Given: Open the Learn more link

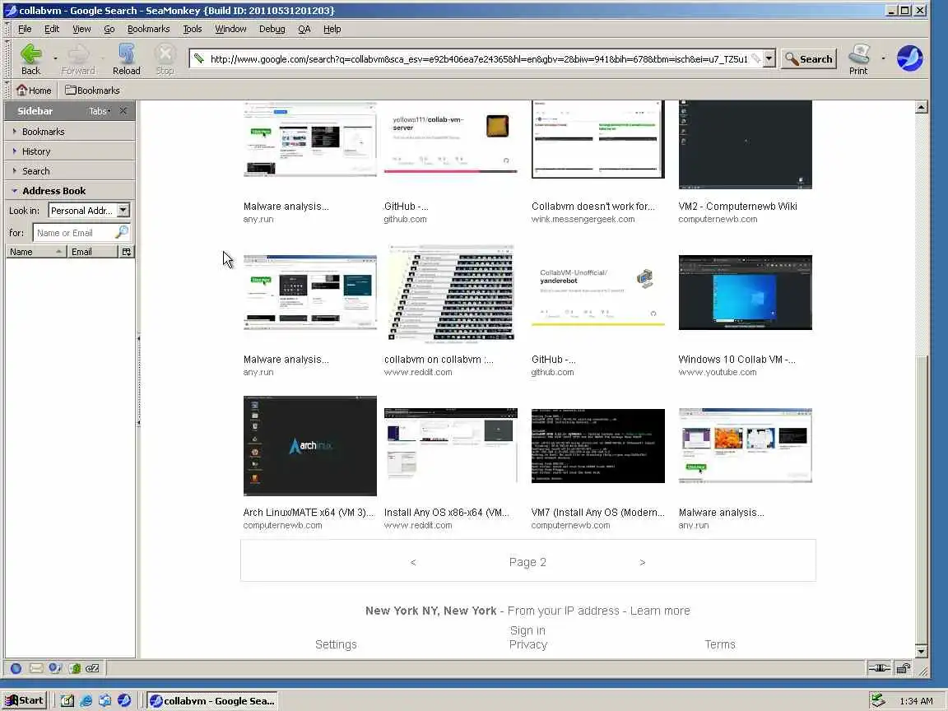Looking at the screenshot, I should coord(660,611).
